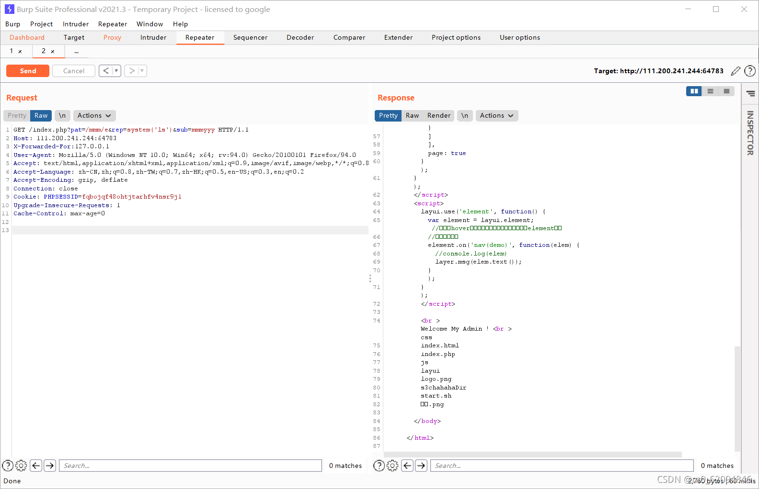The height and width of the screenshot is (489, 759).
Task: Open request Actions dropdown
Action: pos(94,115)
